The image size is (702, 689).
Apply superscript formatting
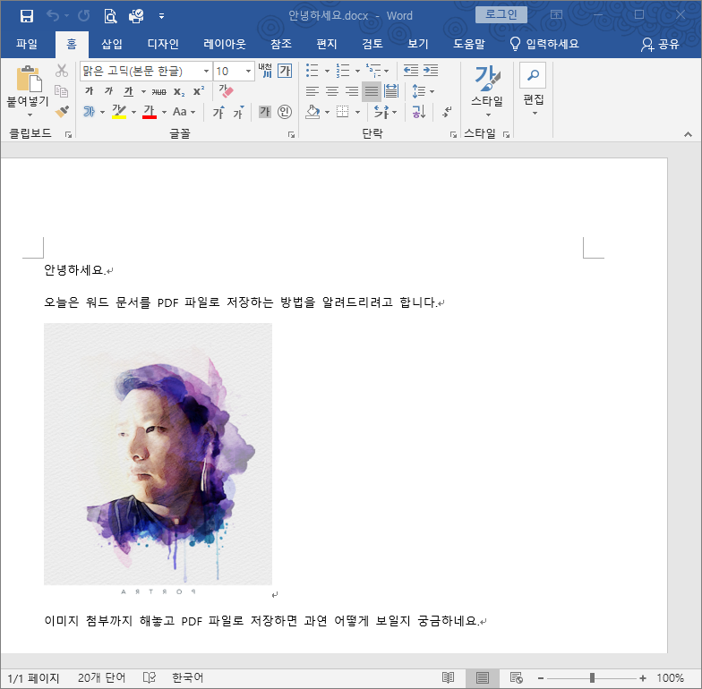click(199, 91)
